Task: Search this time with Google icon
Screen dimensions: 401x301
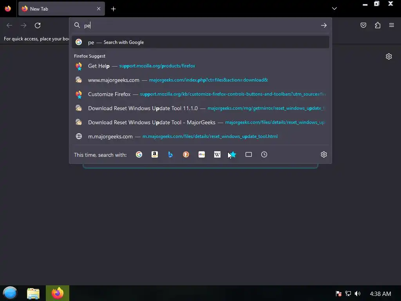Action: point(139,154)
